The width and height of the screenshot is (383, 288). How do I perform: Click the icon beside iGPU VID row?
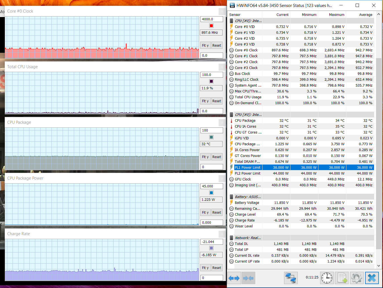231,138
